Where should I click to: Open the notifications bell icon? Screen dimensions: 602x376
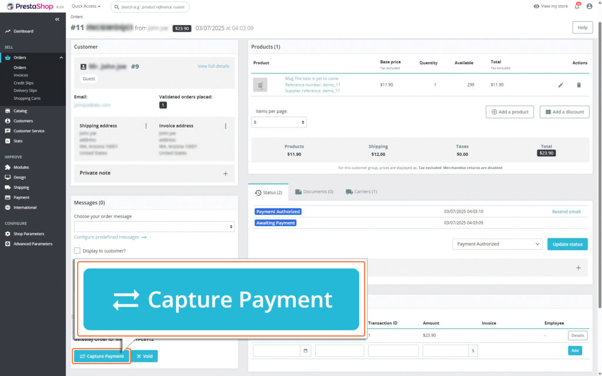(577, 6)
